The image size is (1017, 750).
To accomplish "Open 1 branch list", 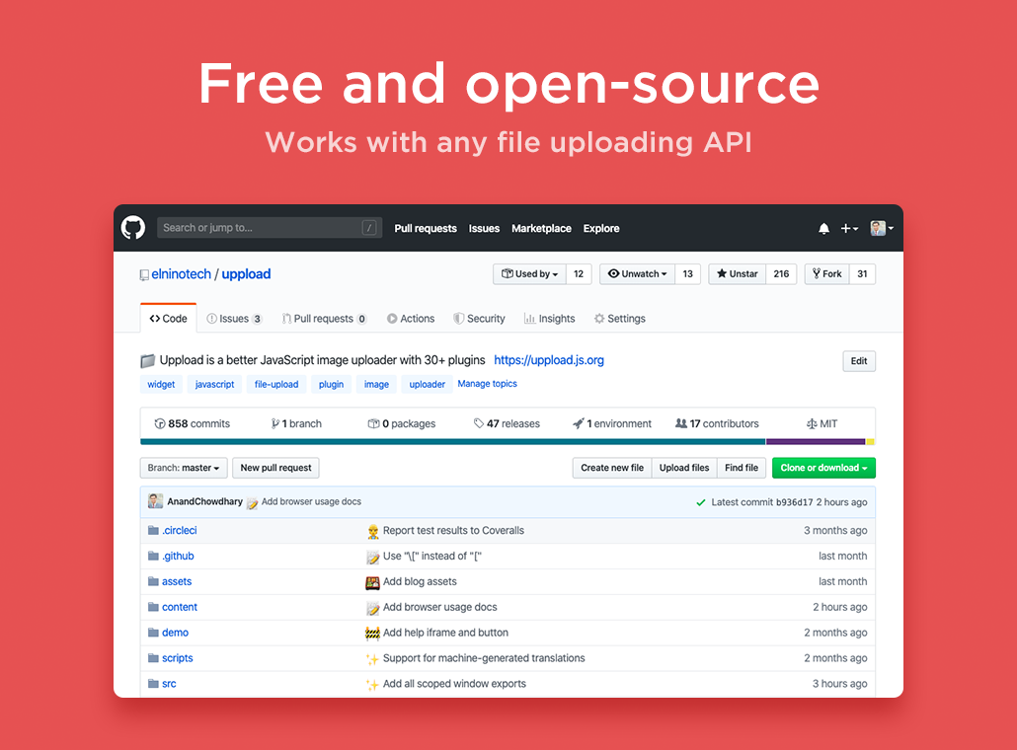I will (x=296, y=423).
